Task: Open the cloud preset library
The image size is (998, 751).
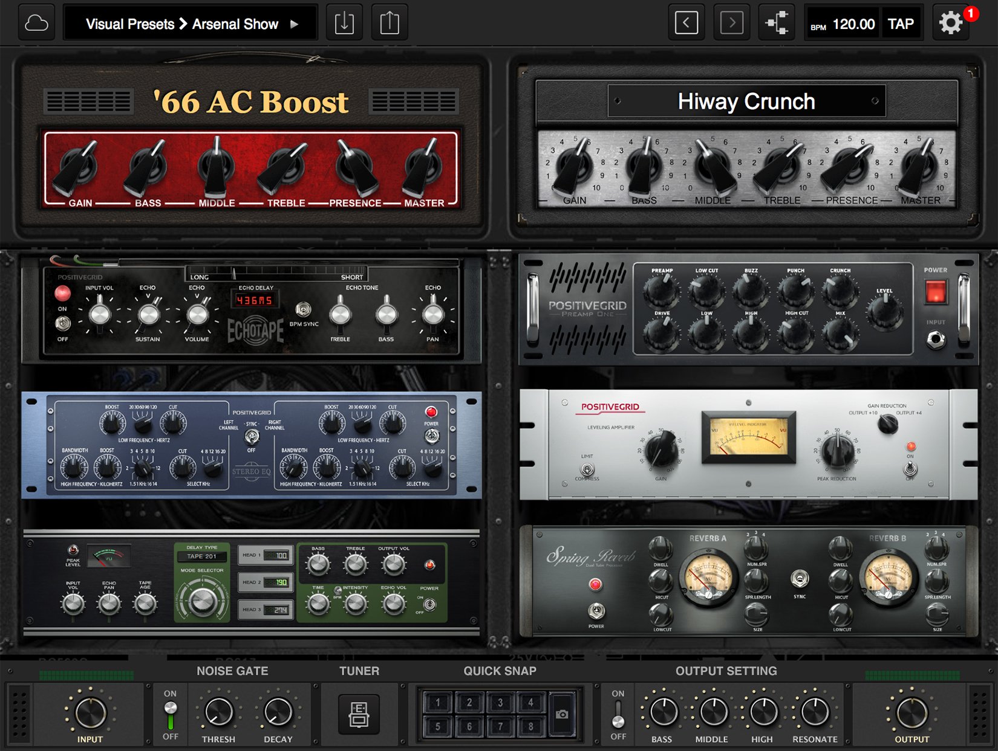Action: click(x=36, y=22)
